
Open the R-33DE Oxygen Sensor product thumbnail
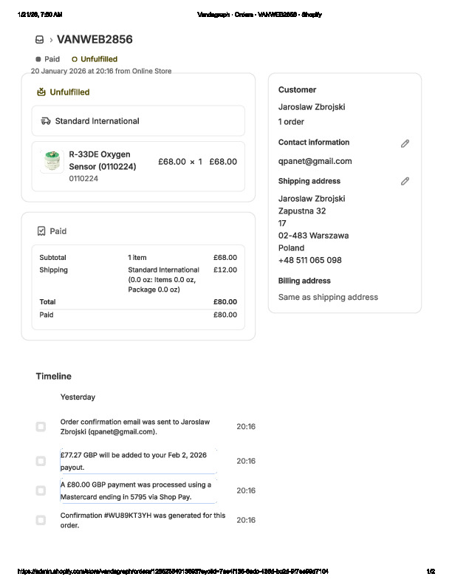51,161
